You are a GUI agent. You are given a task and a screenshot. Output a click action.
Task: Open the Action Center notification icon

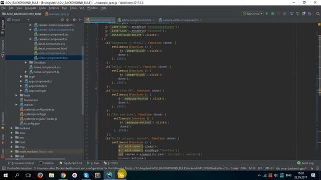(313, 175)
